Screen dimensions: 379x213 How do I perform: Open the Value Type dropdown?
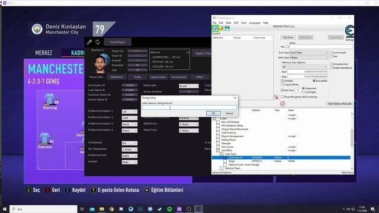(x=309, y=57)
